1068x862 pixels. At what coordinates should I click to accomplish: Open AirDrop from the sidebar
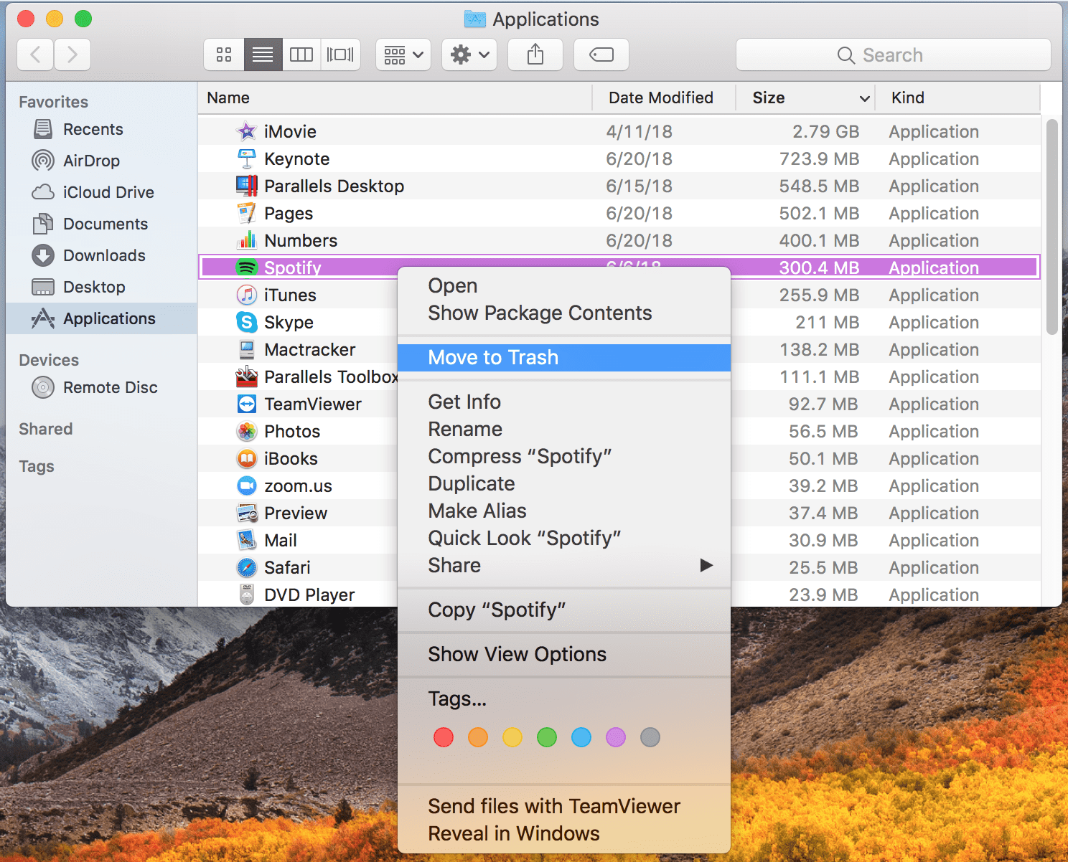click(90, 161)
